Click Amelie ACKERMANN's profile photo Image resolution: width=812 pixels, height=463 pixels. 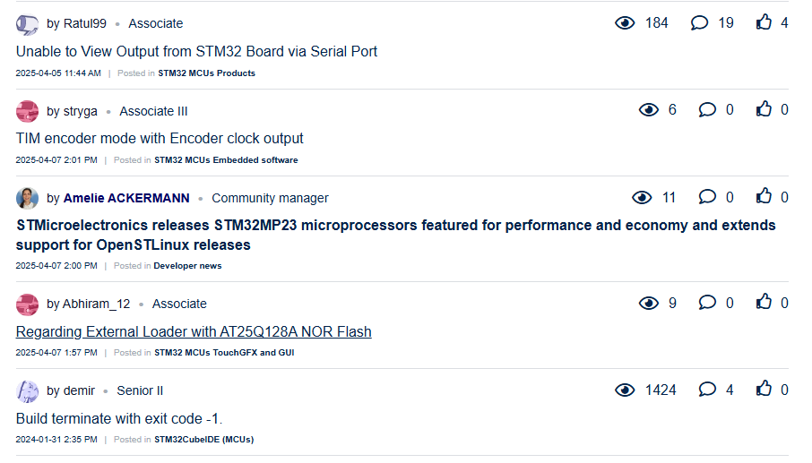coord(27,198)
